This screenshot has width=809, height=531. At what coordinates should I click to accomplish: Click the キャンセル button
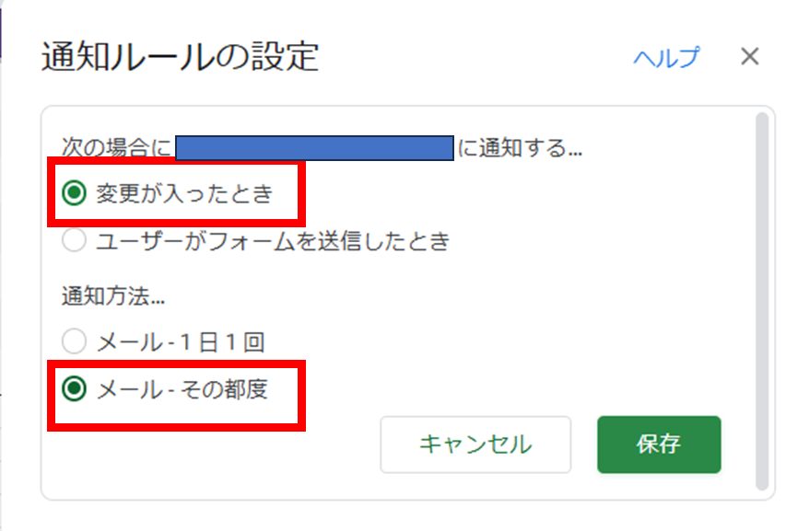pyautogui.click(x=475, y=444)
